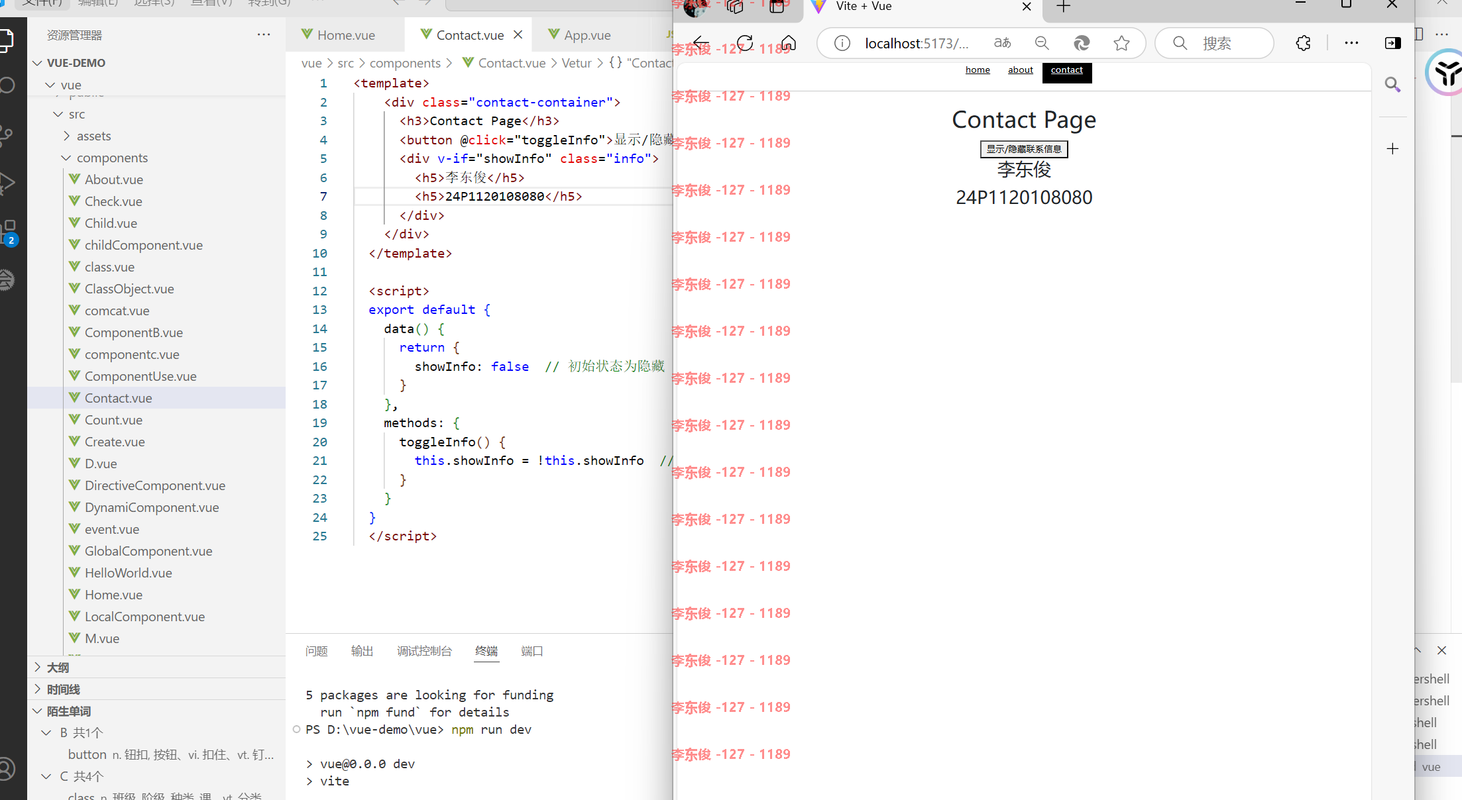The height and width of the screenshot is (800, 1462).
Task: Click line 7 in code editor
Action: click(513, 197)
